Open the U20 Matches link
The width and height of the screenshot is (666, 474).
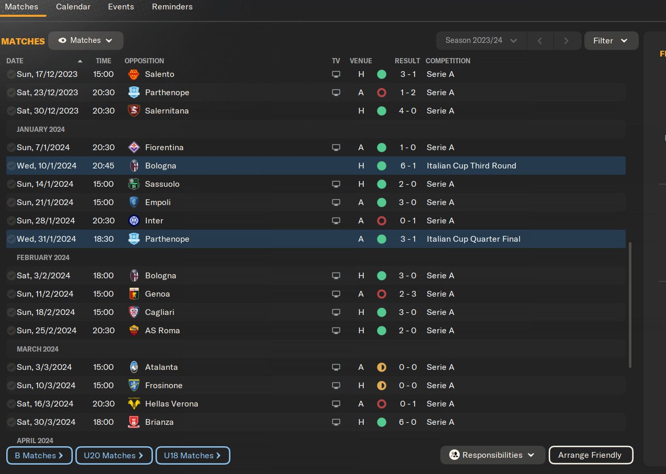(114, 456)
